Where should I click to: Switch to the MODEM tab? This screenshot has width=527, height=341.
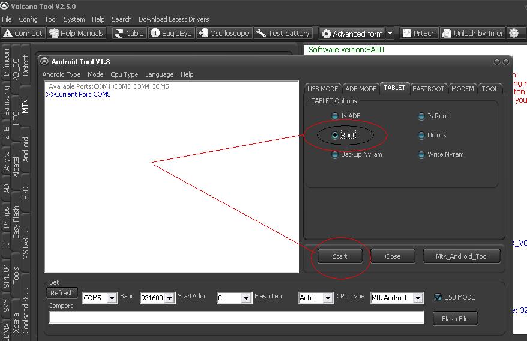point(462,89)
